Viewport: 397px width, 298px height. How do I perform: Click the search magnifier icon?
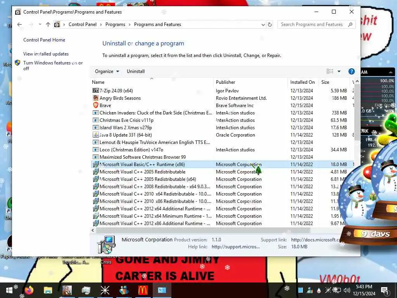click(350, 24)
